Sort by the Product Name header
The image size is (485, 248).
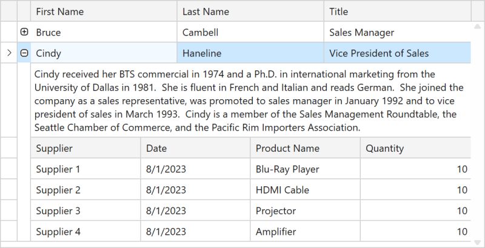[305, 148]
